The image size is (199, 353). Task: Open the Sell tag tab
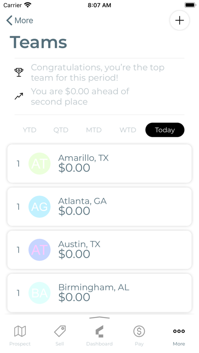coord(60,335)
